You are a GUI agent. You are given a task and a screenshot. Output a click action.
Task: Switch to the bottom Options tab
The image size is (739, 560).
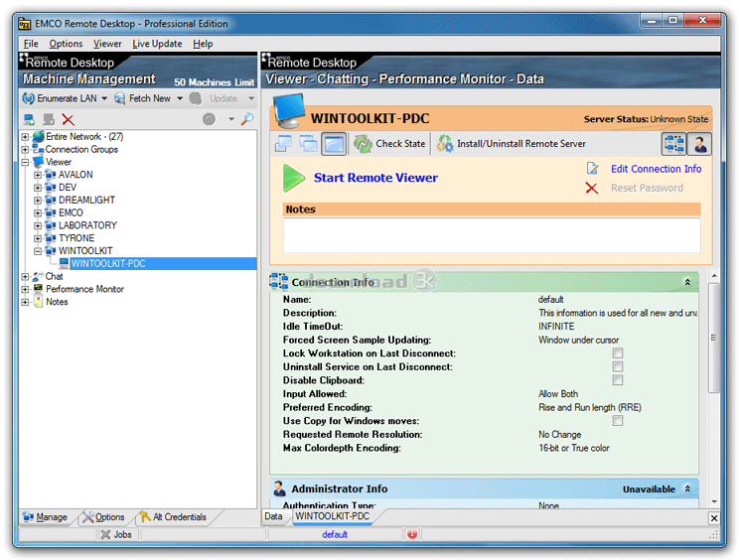point(103,517)
